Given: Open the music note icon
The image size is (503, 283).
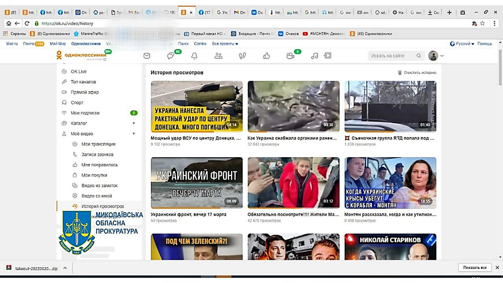Looking at the screenshot, I should [314, 56].
